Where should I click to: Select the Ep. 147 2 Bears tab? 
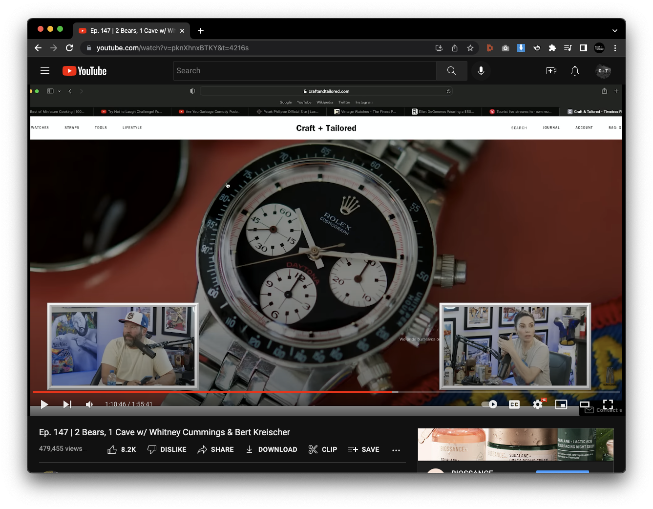pyautogui.click(x=131, y=31)
